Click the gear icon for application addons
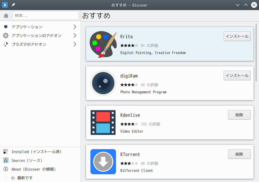Viewport: 259px width, 182px height. (x=6, y=35)
